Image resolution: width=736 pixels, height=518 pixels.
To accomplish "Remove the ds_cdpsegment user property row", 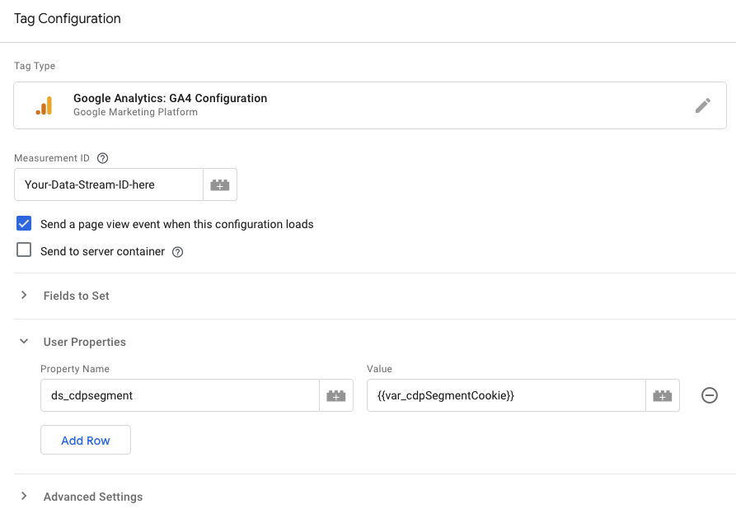I will pos(710,395).
